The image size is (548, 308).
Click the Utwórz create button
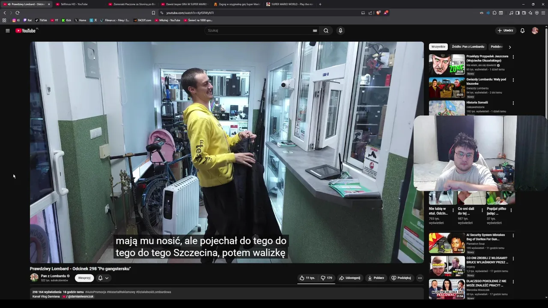click(505, 30)
